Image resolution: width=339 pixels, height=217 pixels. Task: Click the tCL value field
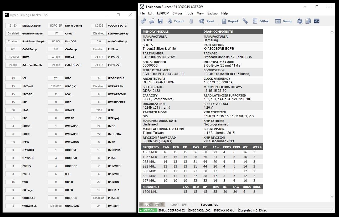[13, 78]
